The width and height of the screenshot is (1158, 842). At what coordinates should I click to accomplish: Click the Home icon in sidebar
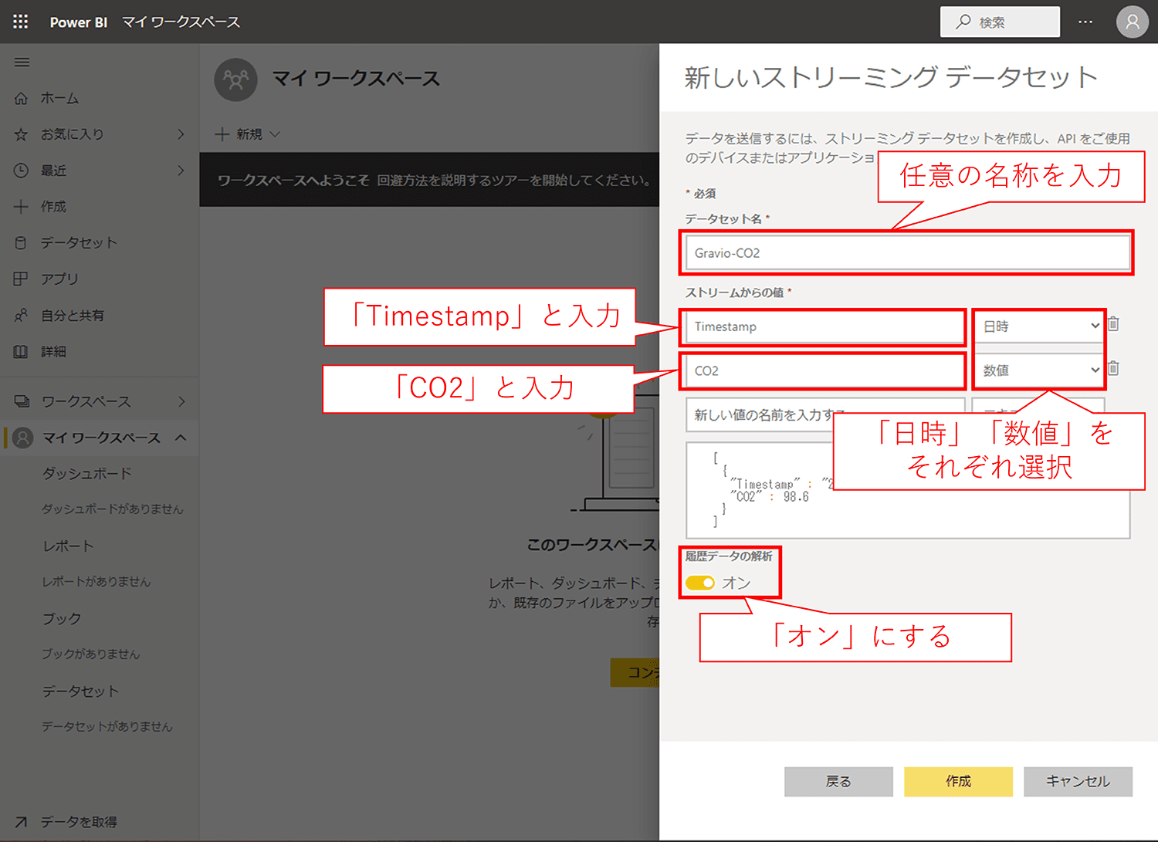(x=21, y=98)
